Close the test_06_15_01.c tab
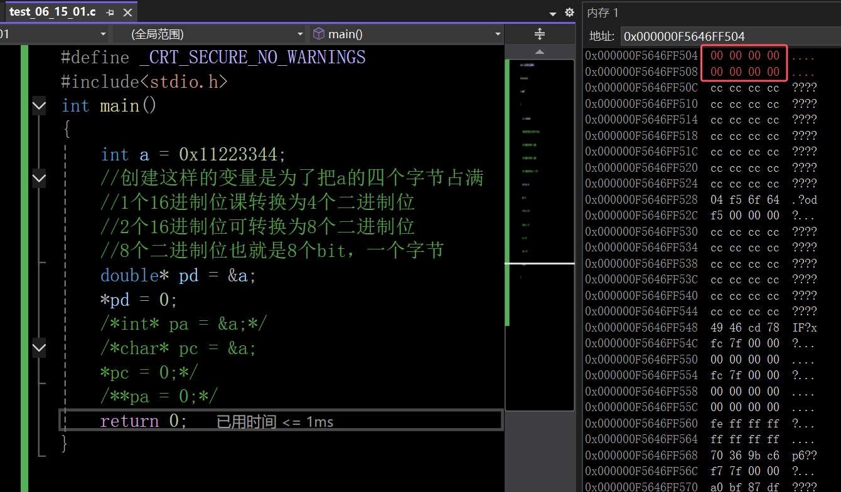Image resolution: width=841 pixels, height=492 pixels. pyautogui.click(x=127, y=13)
